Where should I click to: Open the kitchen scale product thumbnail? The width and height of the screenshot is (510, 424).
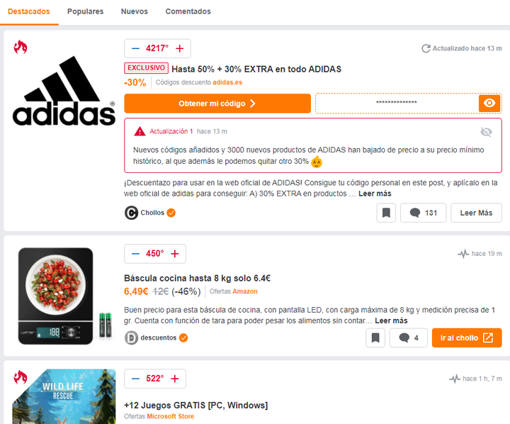64,296
